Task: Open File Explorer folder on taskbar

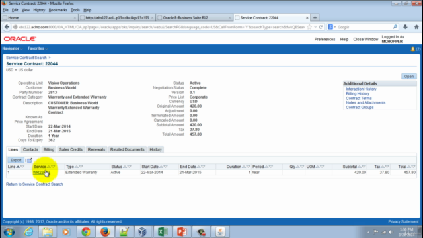Action: click(48, 232)
